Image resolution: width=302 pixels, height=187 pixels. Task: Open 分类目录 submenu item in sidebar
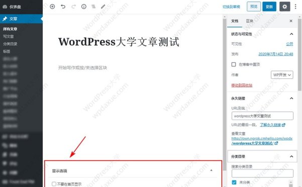point(10,44)
